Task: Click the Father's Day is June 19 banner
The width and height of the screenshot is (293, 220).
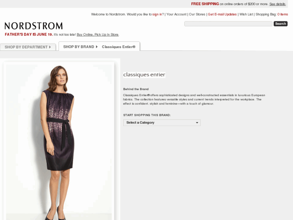Action: 29,34
